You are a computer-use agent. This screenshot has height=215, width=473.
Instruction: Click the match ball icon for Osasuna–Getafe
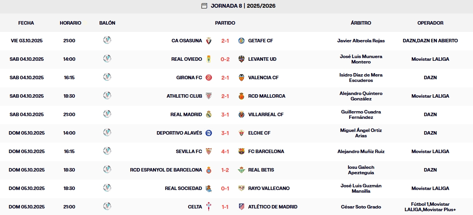(x=107, y=40)
